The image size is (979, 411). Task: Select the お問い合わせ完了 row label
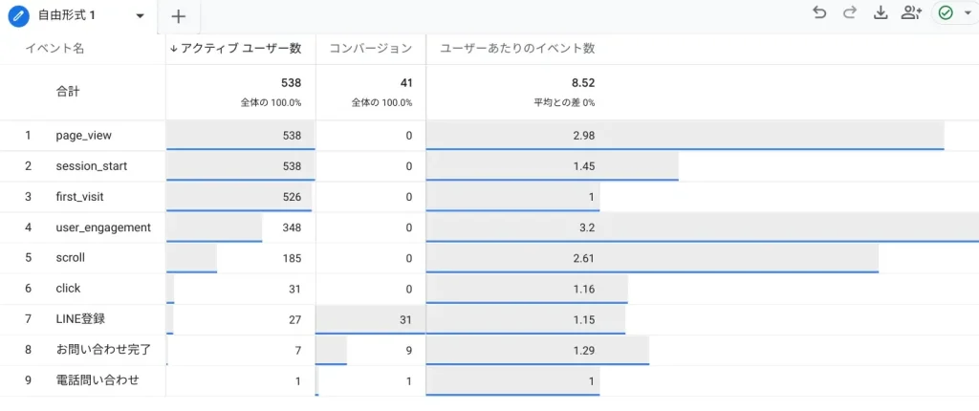pos(103,350)
